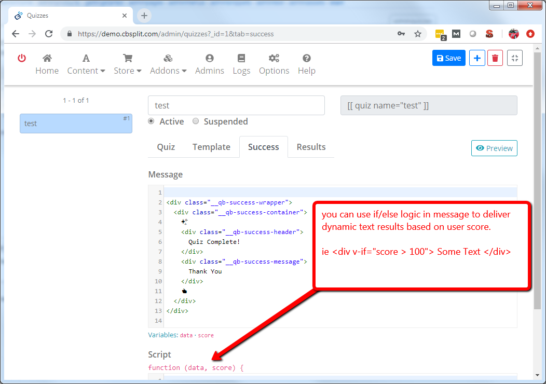Expand the Store dropdown menu
Screen dimensions: 546x384
click(x=128, y=64)
